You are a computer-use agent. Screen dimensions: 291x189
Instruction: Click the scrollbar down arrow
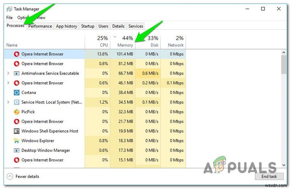[x=284, y=165]
